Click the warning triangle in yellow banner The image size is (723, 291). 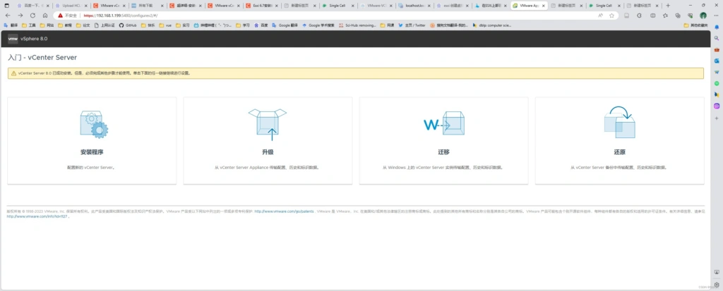click(14, 73)
